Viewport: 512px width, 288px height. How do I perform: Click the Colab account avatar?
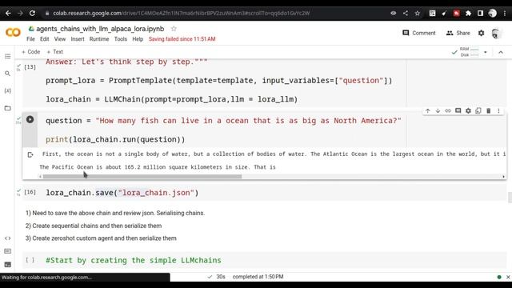click(495, 33)
